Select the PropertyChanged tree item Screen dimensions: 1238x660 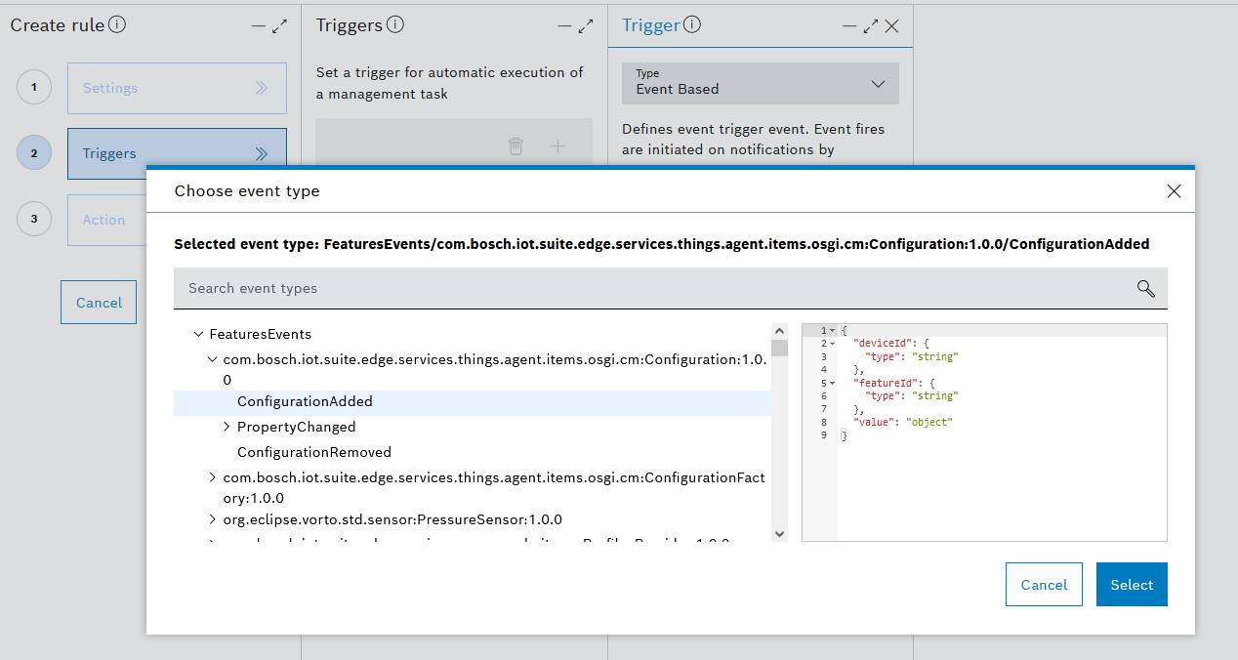(297, 427)
